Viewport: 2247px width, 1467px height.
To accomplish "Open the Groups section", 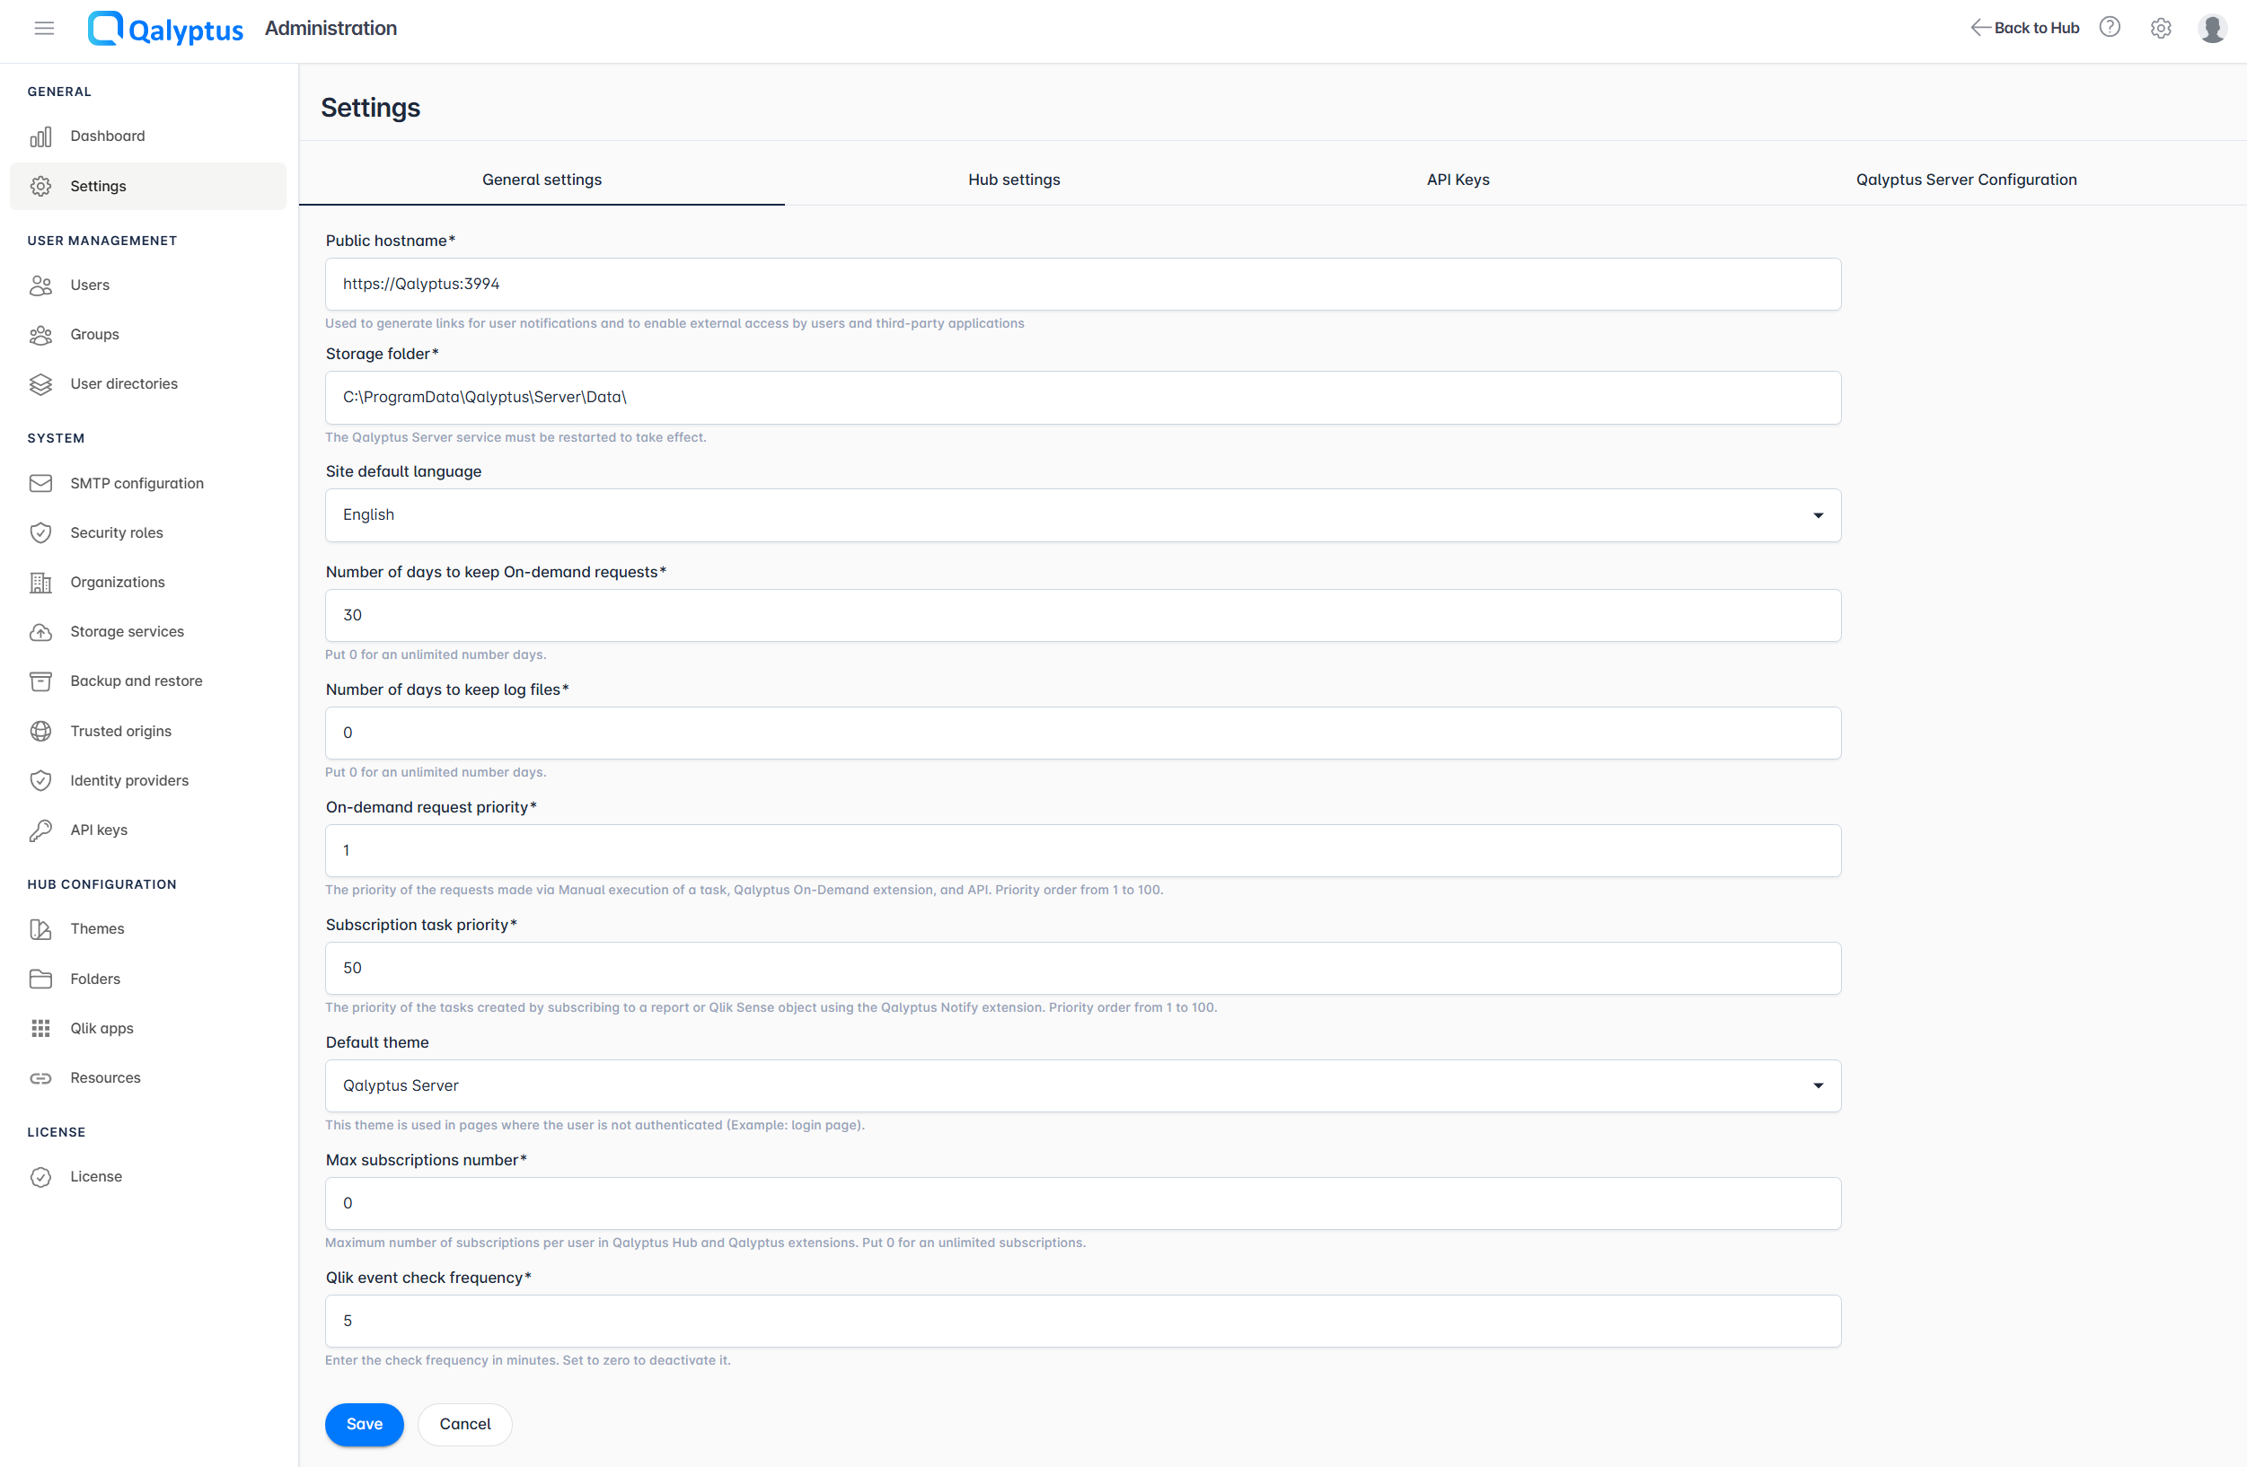I will (x=94, y=333).
